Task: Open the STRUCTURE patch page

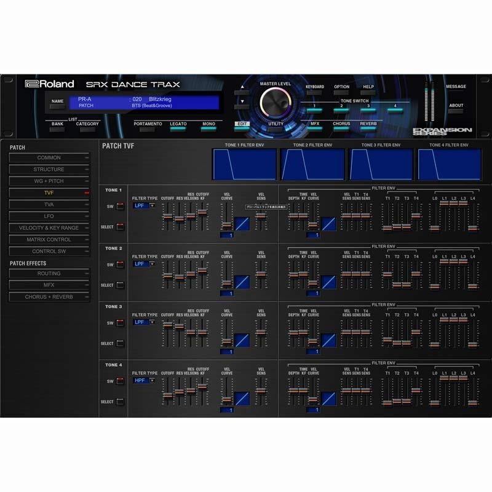Action: 49,170
